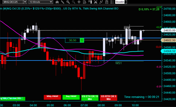Open the strategies icon
Image resolution: width=176 pixels, height=107 pixels.
click(101, 2)
